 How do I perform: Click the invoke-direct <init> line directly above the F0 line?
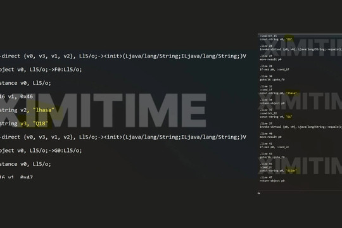tap(123, 56)
